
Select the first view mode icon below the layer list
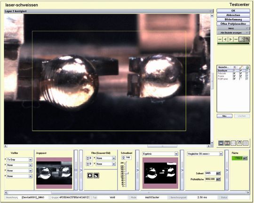coord(221,143)
